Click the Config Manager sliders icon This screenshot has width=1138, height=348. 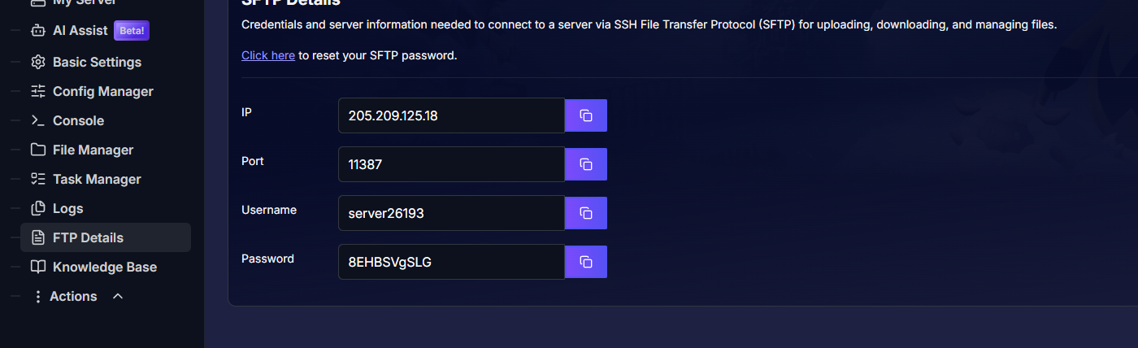pyautogui.click(x=37, y=91)
